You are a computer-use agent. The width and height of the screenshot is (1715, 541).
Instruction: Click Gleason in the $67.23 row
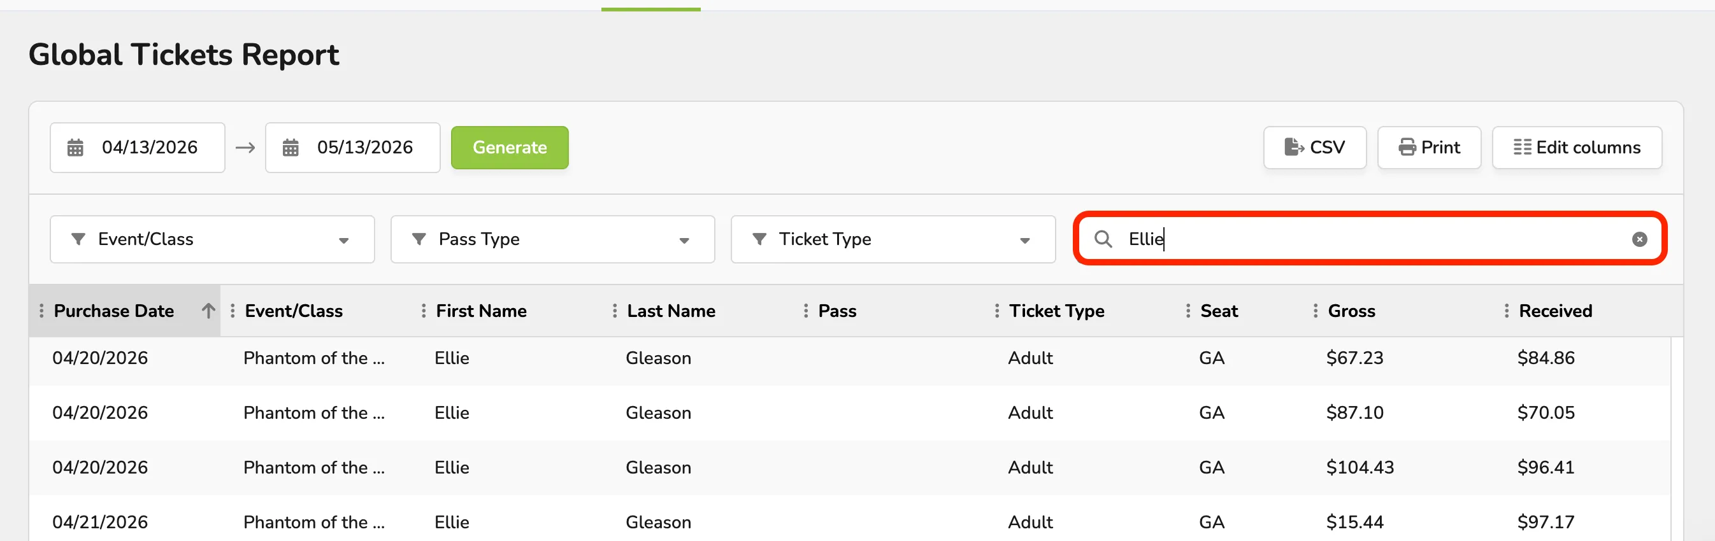pyautogui.click(x=657, y=358)
